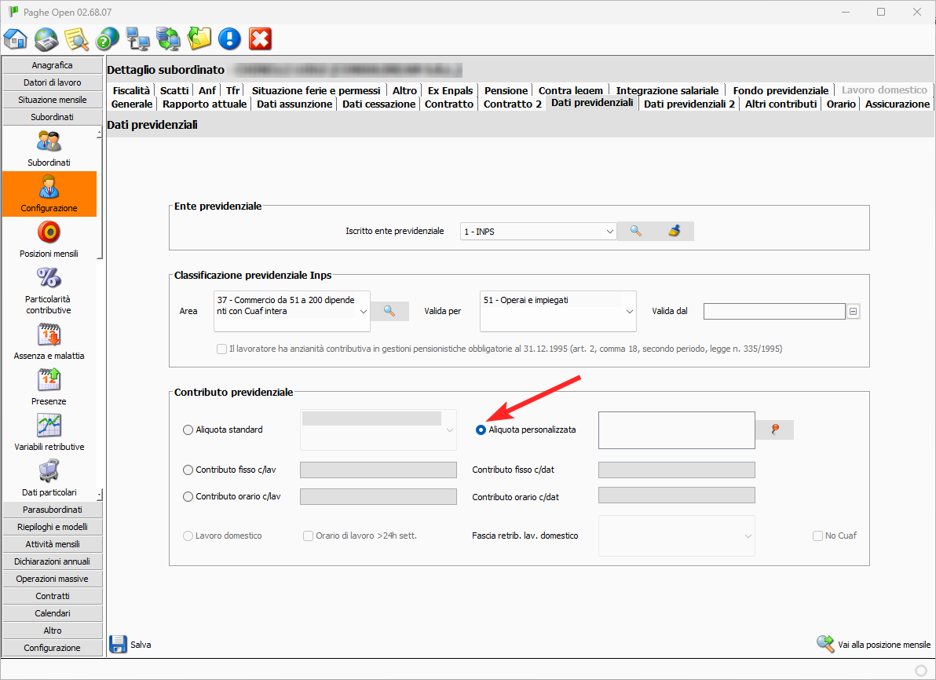
Task: Open the Area classification dropdown
Action: pyautogui.click(x=363, y=312)
